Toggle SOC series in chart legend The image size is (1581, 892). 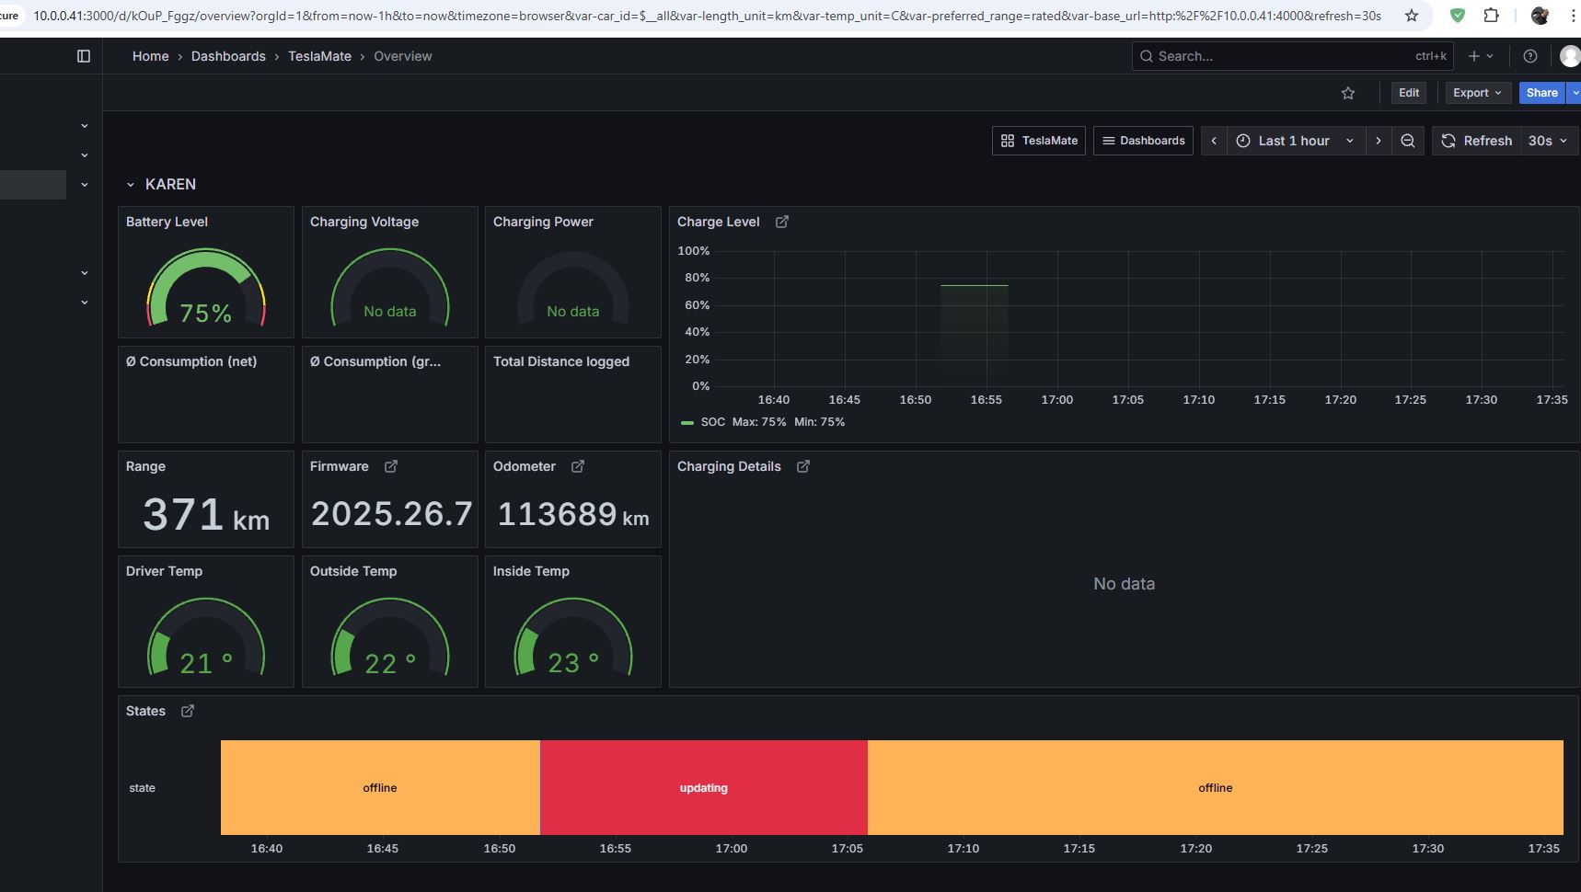pos(713,422)
